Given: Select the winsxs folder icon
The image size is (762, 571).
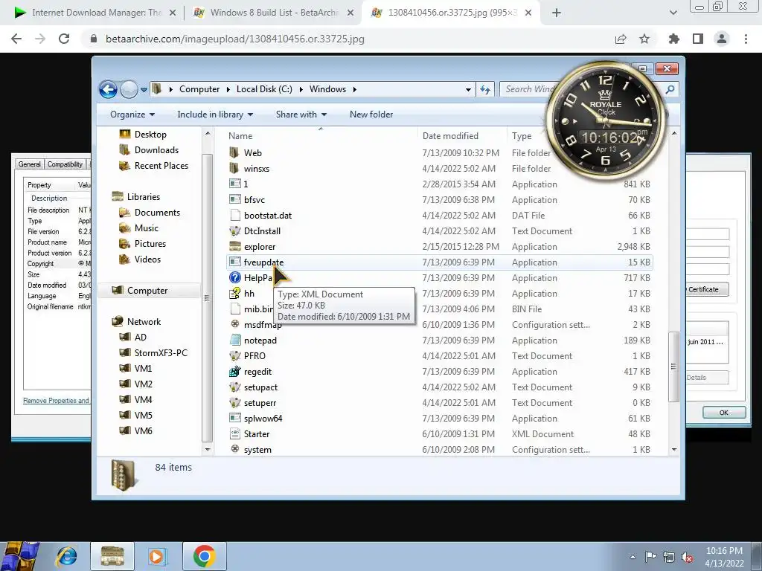Looking at the screenshot, I should 234,169.
